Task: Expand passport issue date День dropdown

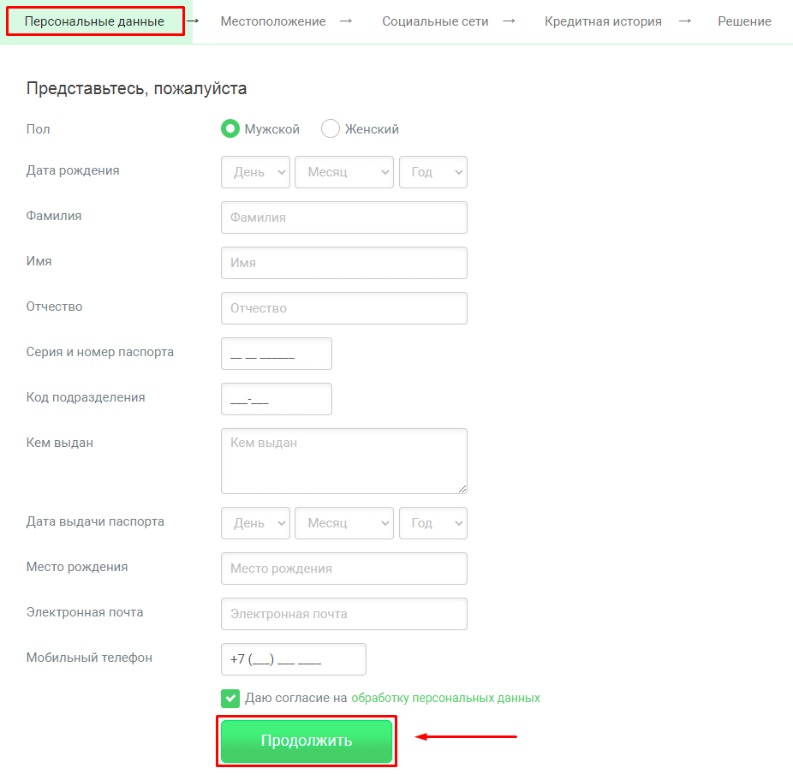Action: point(255,523)
